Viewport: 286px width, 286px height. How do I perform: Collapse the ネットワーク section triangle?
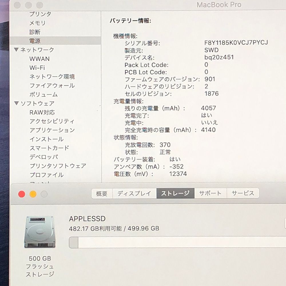click(16, 49)
